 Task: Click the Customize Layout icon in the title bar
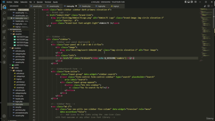pyautogui.click(x=196, y=2)
